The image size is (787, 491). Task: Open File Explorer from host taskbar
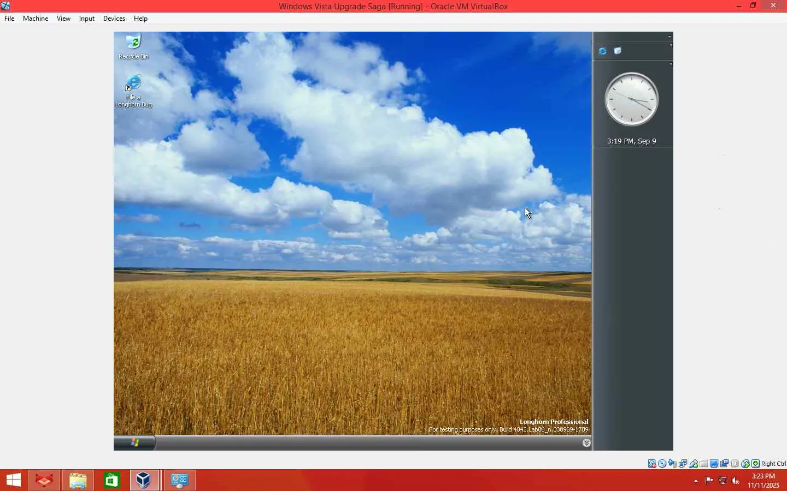pos(78,480)
